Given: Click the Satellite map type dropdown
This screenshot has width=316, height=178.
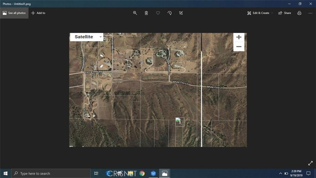Looking at the screenshot, I should point(87,37).
